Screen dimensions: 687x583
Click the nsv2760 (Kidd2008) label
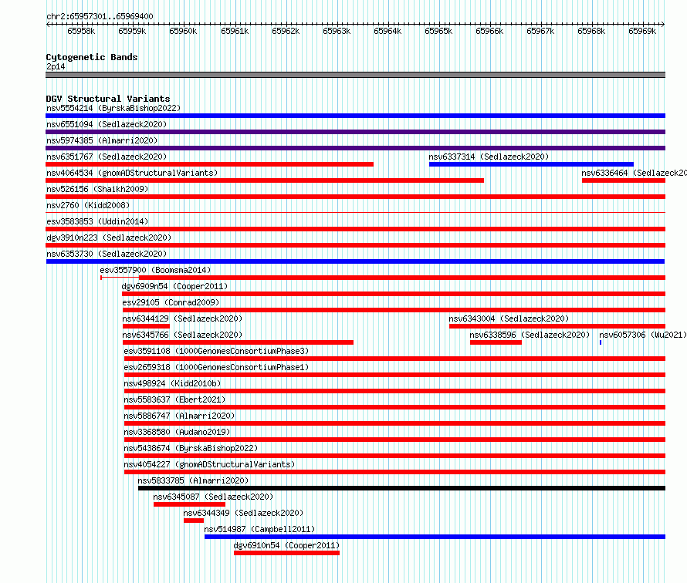[x=88, y=205]
